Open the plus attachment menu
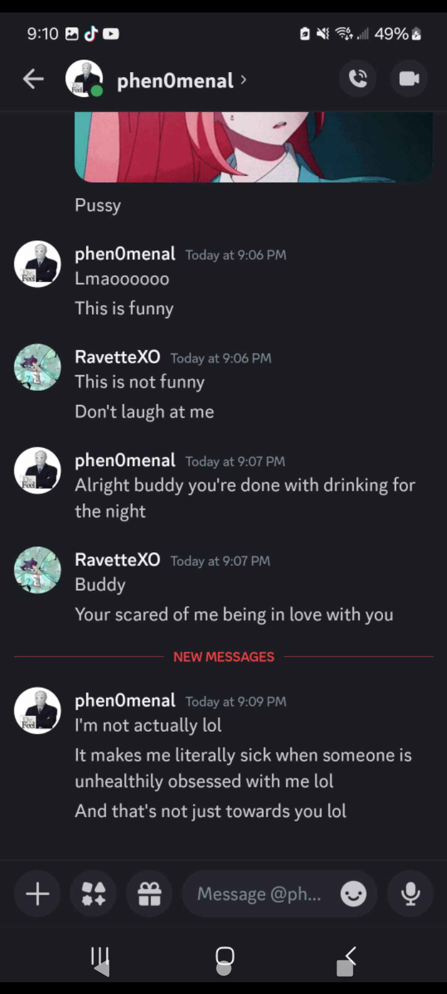 coord(38,894)
